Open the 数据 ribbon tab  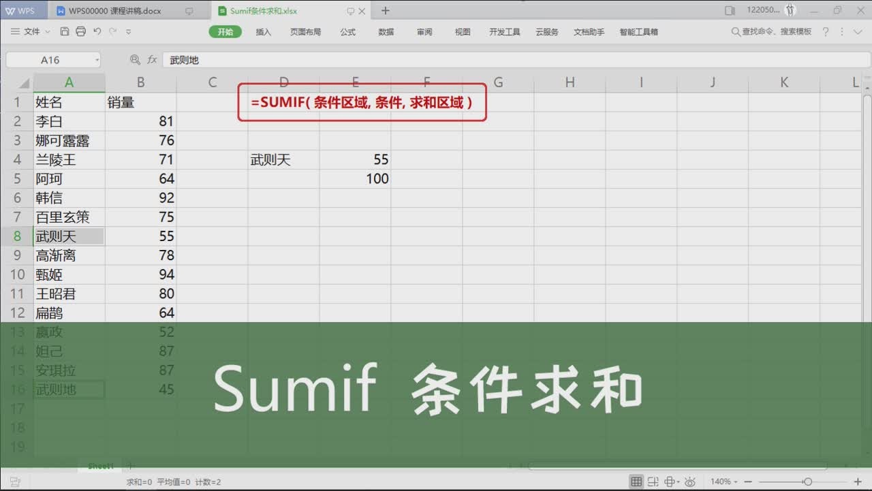click(386, 32)
